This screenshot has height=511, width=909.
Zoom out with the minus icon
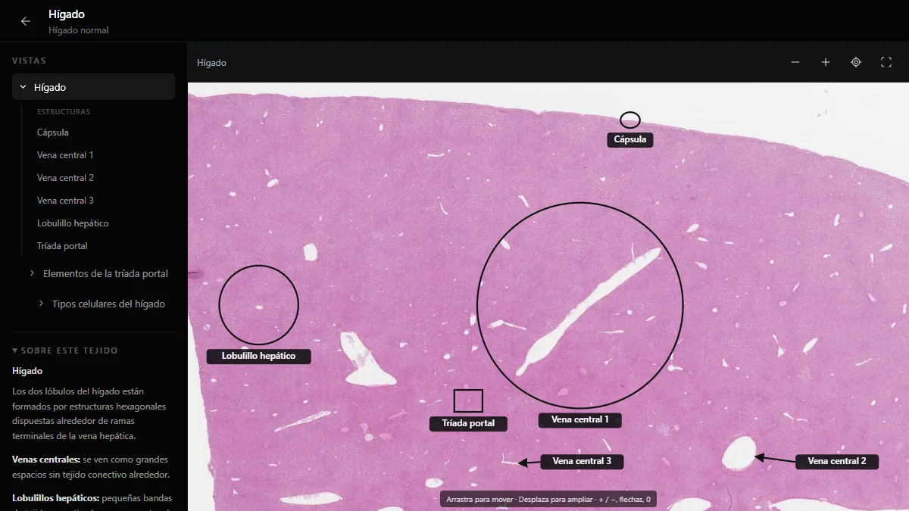(x=795, y=62)
